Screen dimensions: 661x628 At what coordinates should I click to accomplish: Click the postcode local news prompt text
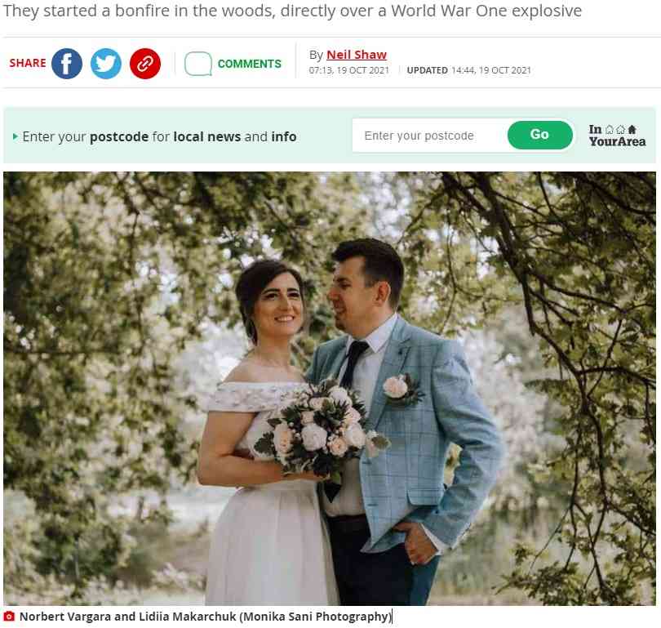[x=159, y=136]
